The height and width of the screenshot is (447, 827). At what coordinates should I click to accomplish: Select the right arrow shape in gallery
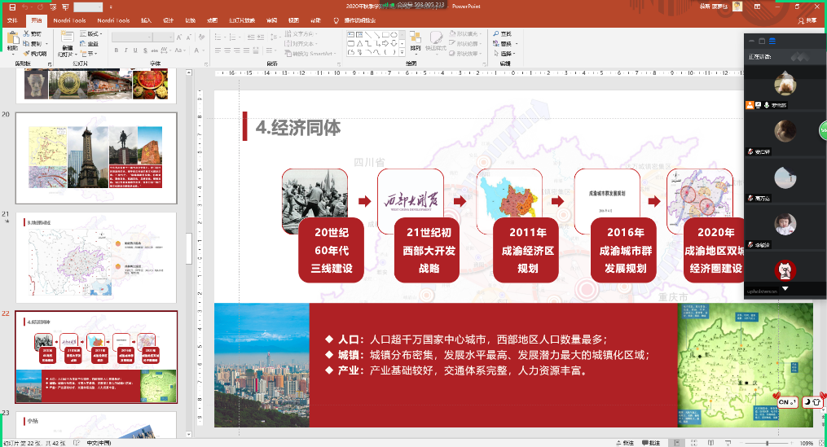pyautogui.click(x=385, y=44)
